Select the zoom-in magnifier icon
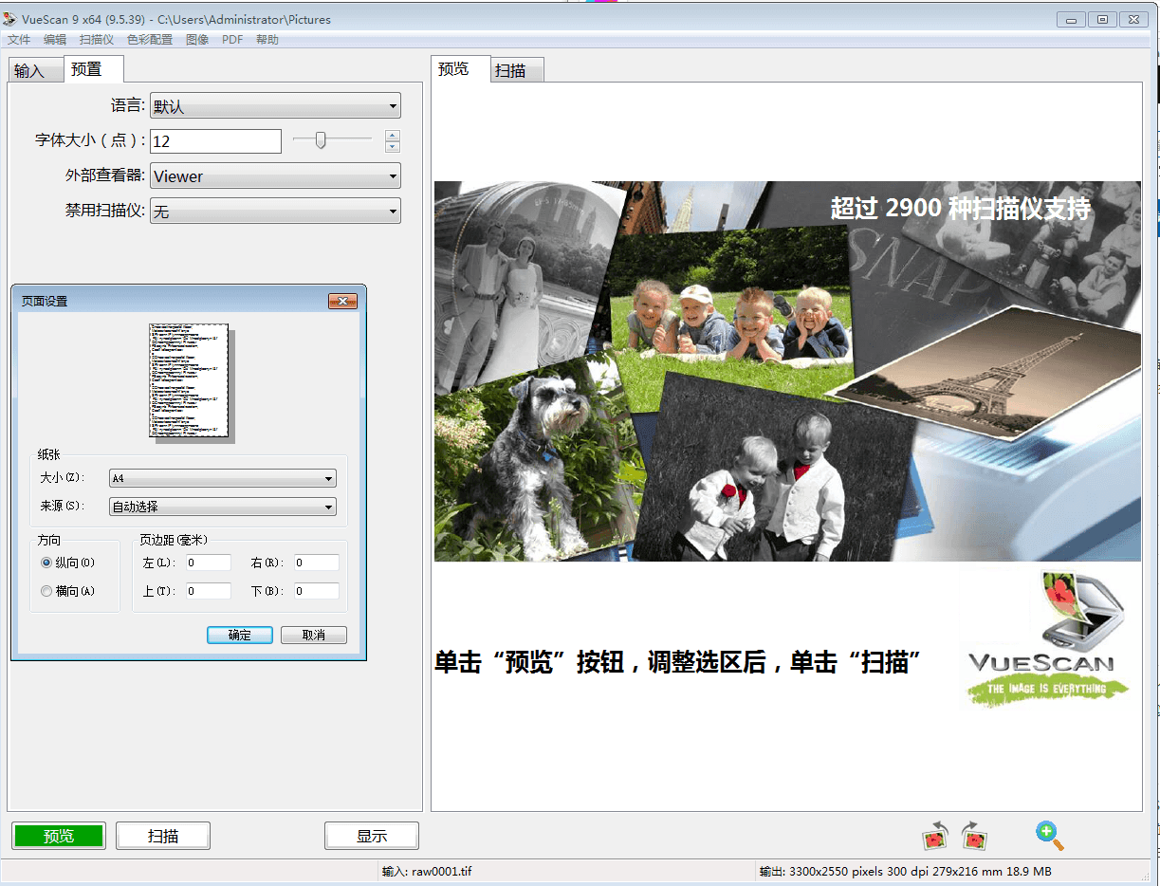The image size is (1160, 886). [x=1048, y=836]
